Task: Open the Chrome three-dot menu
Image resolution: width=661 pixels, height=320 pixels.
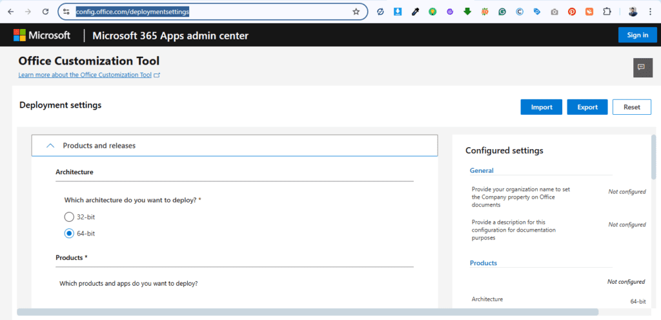Action: click(650, 12)
